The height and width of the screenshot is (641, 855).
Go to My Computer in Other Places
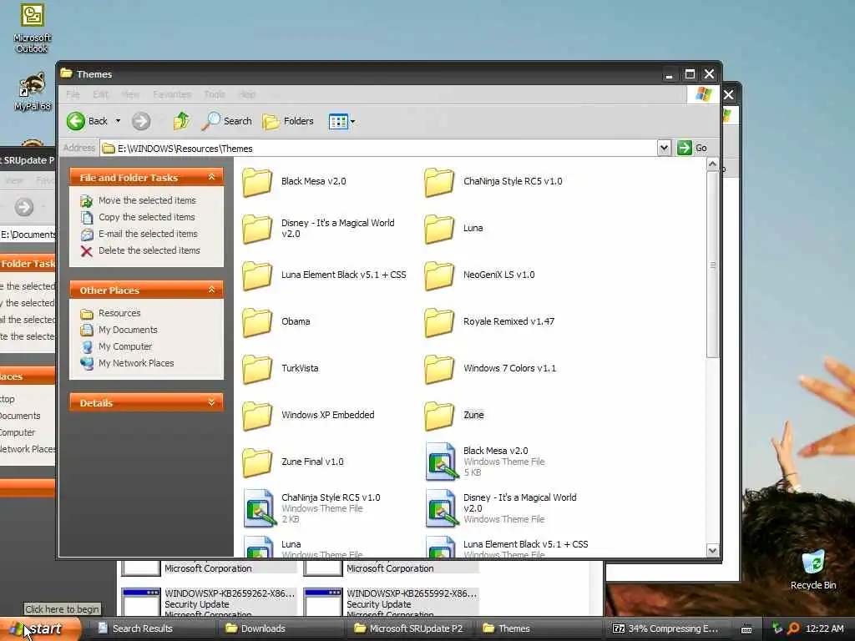click(115, 346)
